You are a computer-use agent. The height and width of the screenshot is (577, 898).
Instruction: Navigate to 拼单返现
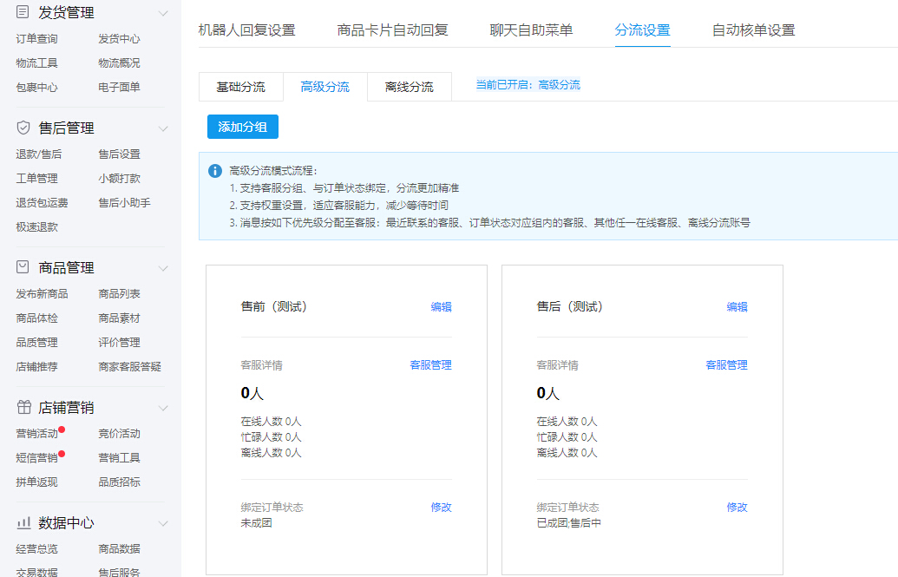37,482
